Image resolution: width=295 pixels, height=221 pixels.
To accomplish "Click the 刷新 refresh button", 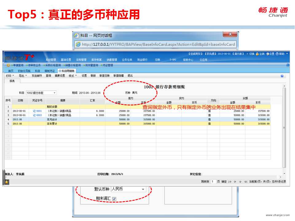I will click(93, 76).
